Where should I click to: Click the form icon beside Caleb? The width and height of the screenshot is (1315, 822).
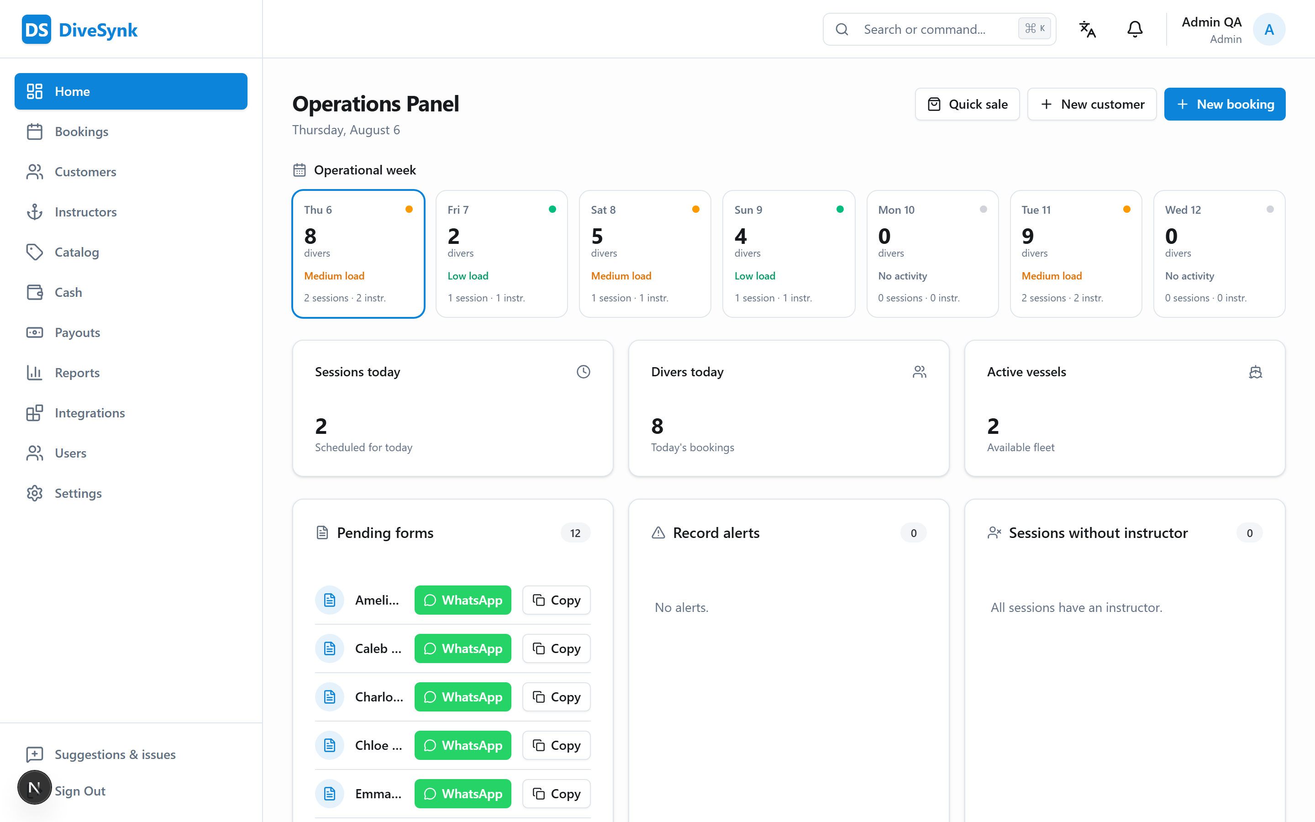click(330, 648)
